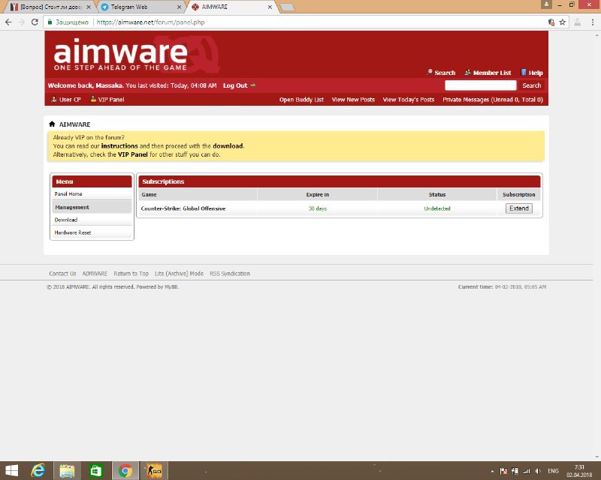Open File Explorer from taskbar
This screenshot has width=601, height=480.
point(67,471)
